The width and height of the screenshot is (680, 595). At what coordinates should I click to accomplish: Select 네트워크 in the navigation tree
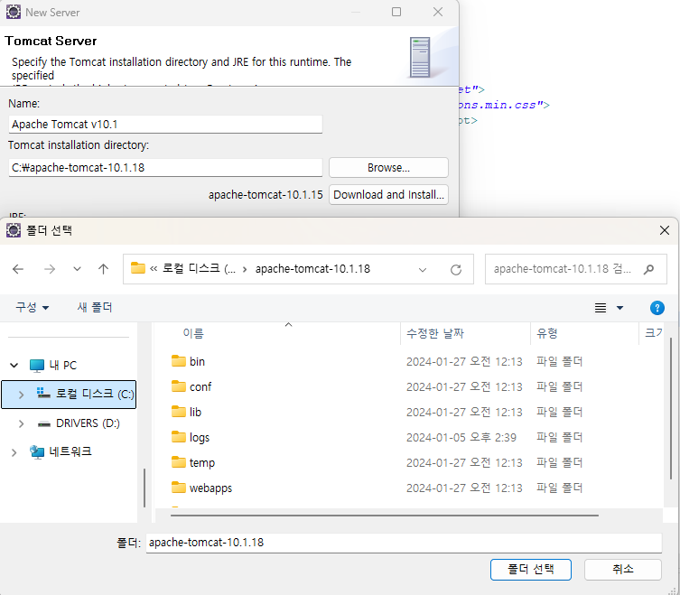(70, 451)
